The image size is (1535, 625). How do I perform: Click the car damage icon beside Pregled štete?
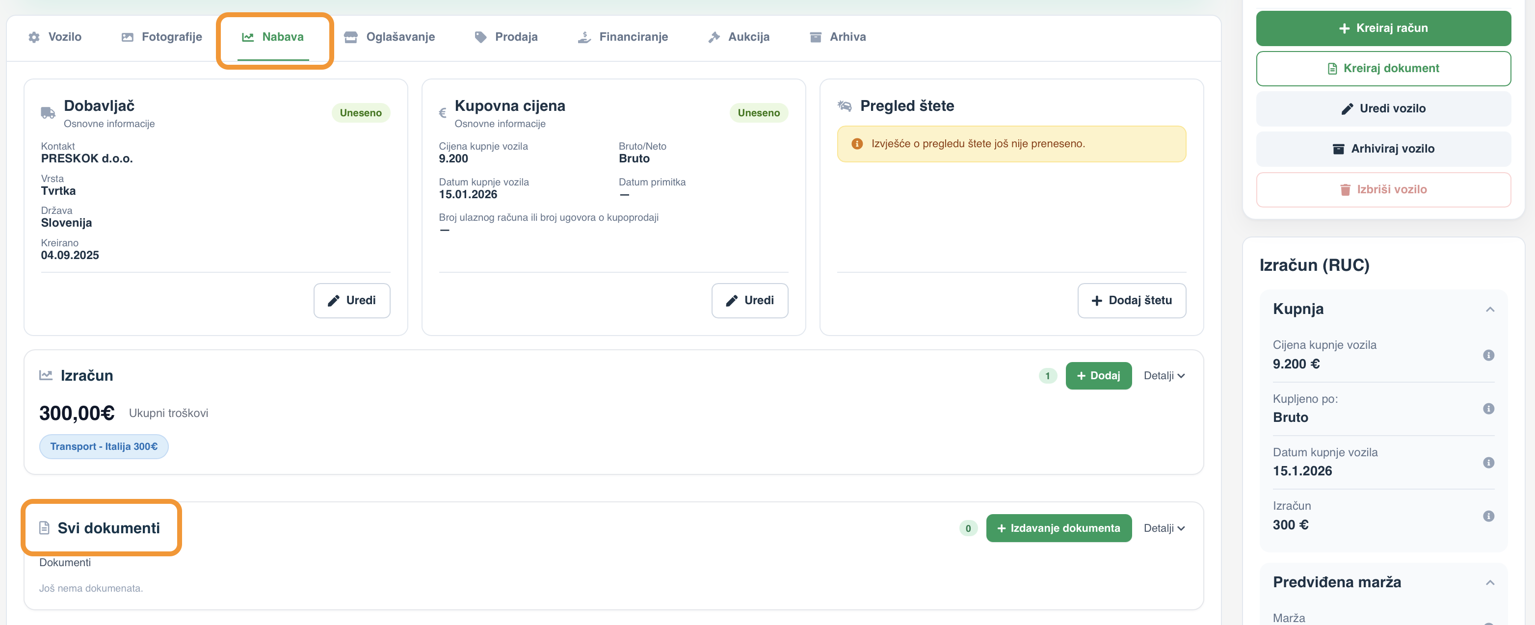845,106
